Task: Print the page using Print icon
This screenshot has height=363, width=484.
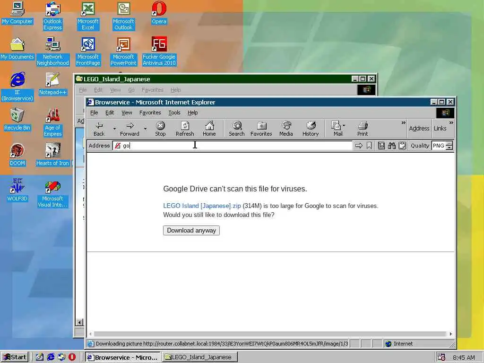Action: (x=363, y=129)
